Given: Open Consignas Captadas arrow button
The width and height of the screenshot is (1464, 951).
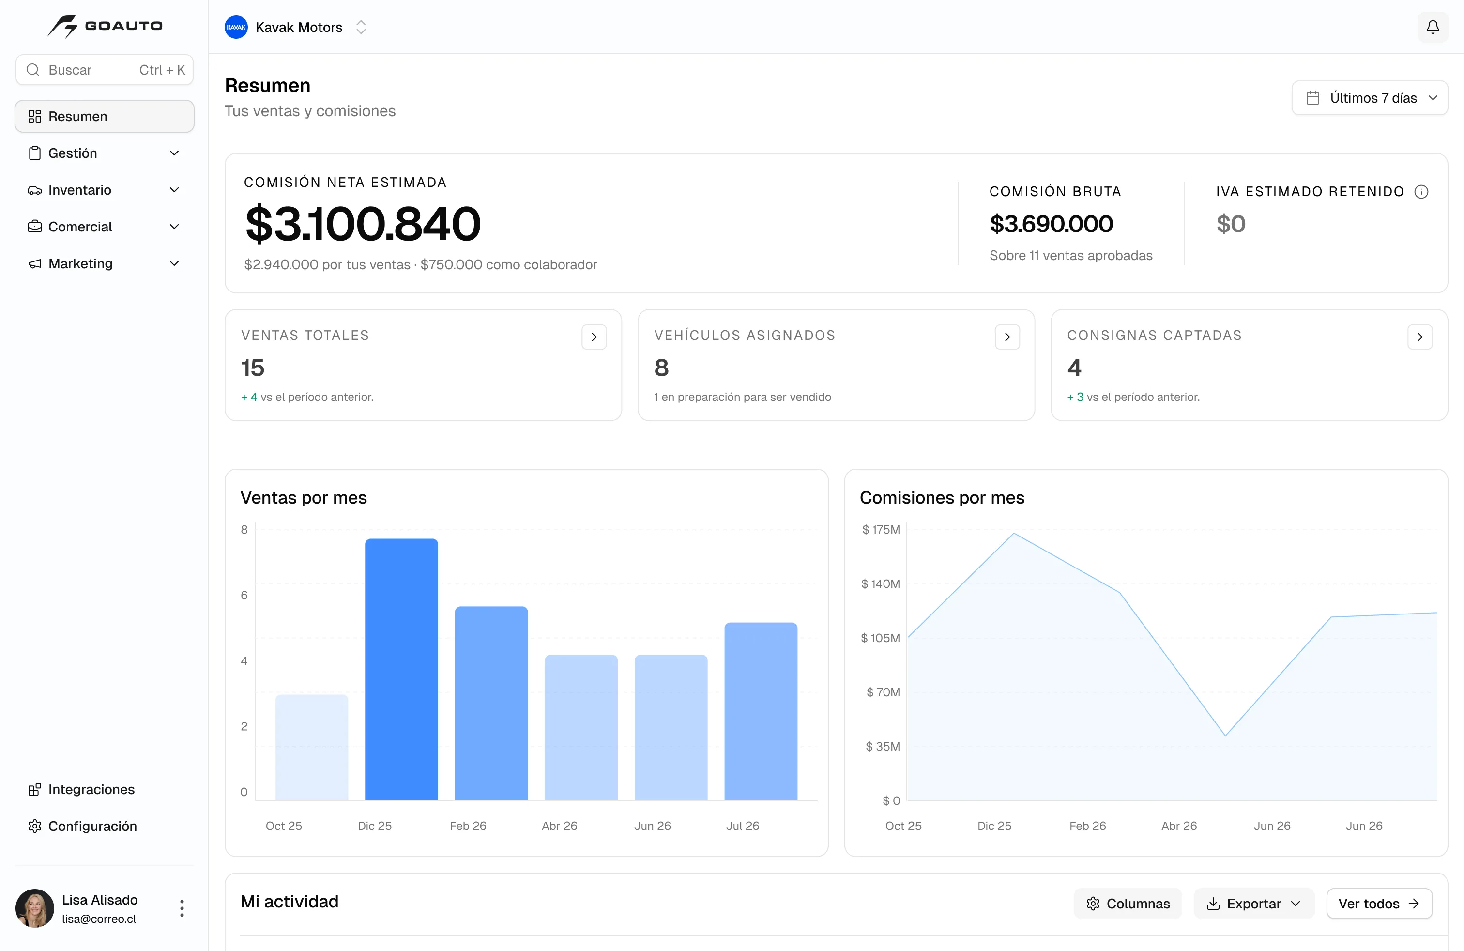Looking at the screenshot, I should 1420,337.
